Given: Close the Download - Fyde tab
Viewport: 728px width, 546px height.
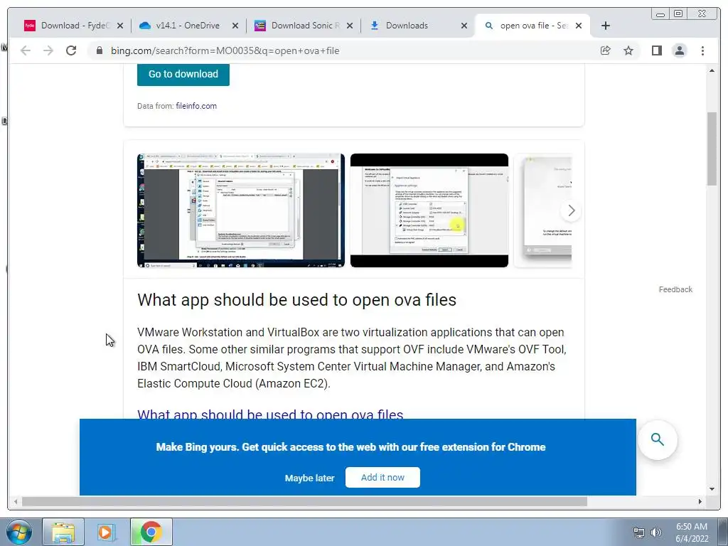Looking at the screenshot, I should point(119,26).
